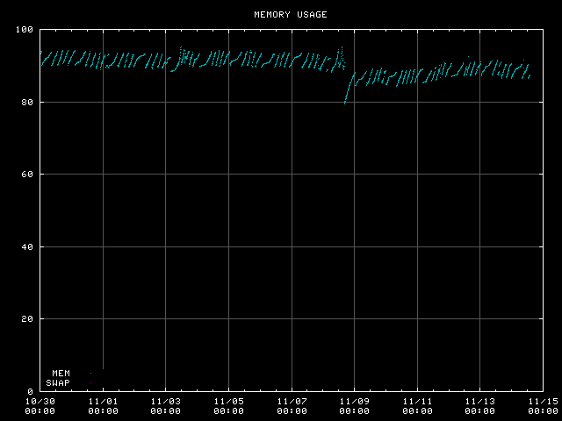Select the 11/03 00:00 date label
This screenshot has width=562, height=421.
(166, 405)
